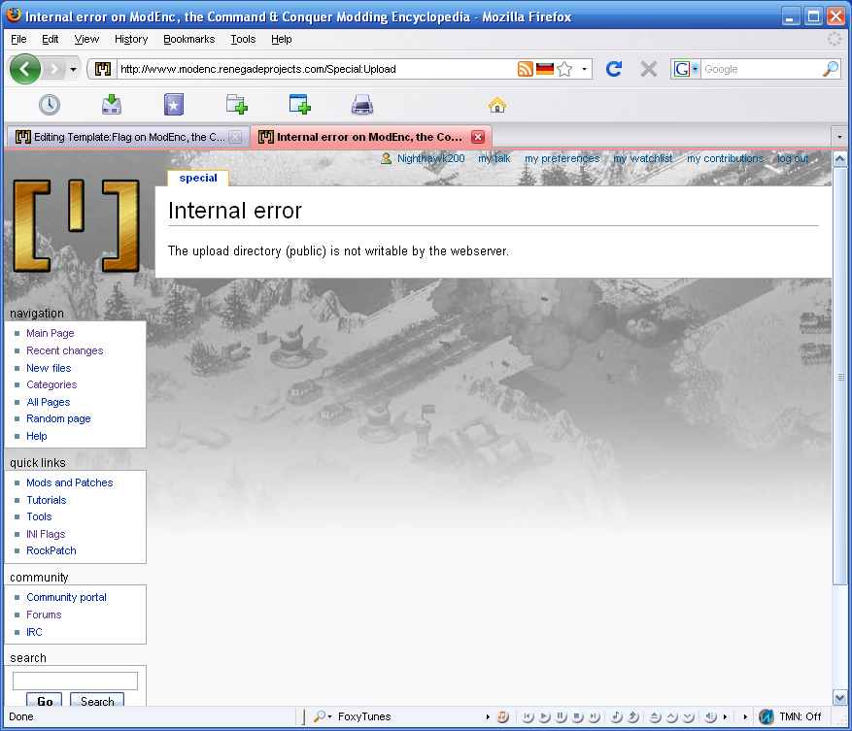Click the wiki sidebar search input field
The height and width of the screenshot is (731, 852).
(75, 681)
